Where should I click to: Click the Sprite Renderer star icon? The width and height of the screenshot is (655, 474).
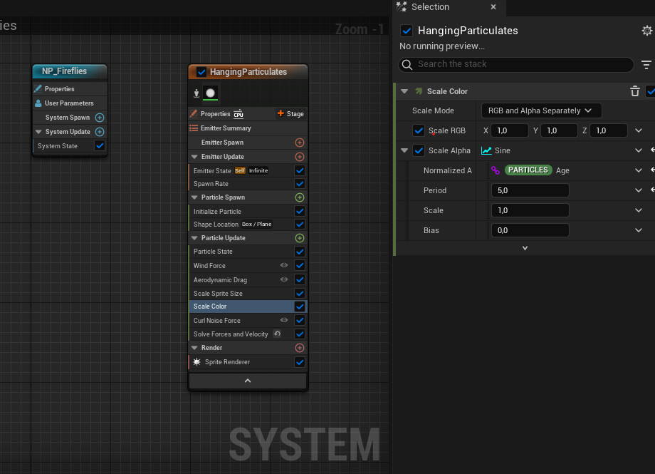[197, 362]
